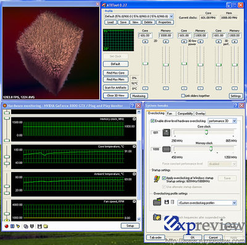
Task: Decrease 2D Core clock with minus button
Action: pyautogui.click(x=145, y=88)
